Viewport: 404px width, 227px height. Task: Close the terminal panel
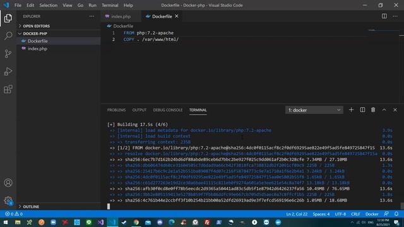[395, 110]
